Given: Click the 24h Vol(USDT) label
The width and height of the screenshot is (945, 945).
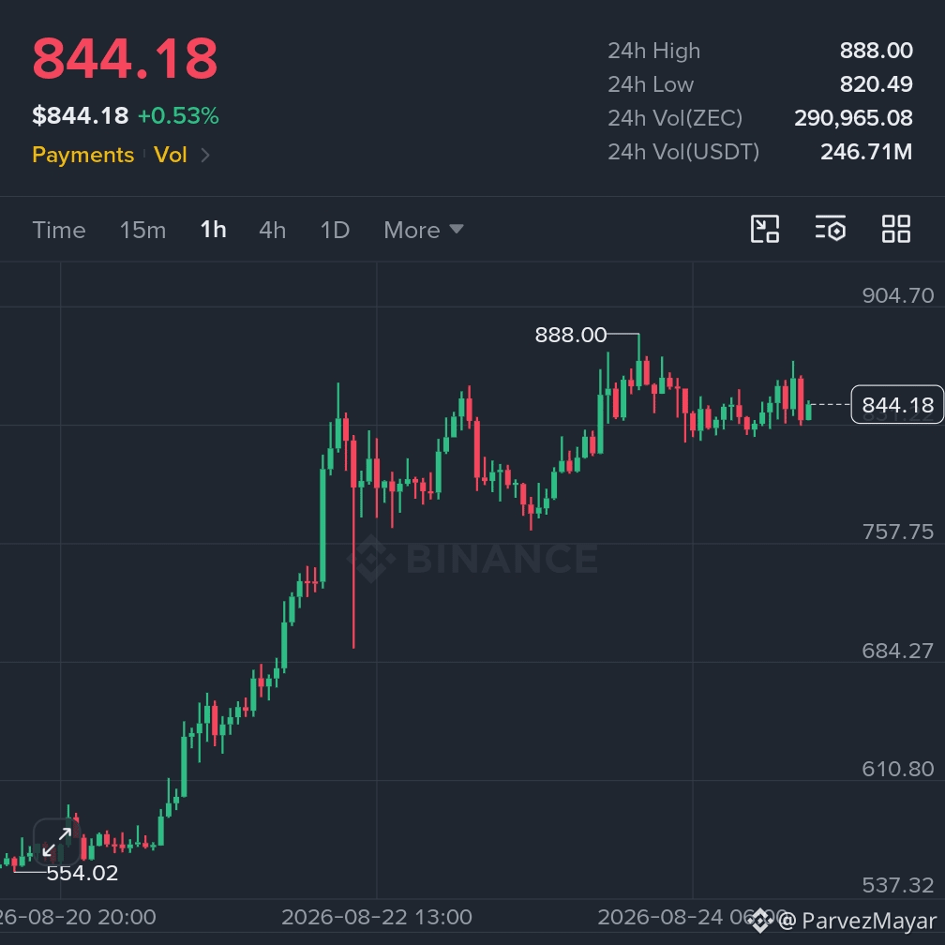Looking at the screenshot, I should (683, 152).
